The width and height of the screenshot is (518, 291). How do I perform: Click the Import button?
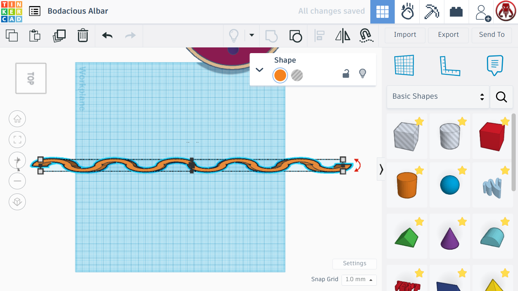pos(405,35)
